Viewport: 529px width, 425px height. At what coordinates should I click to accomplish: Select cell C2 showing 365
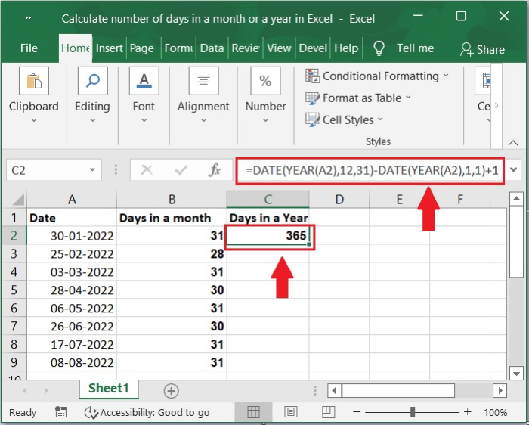coord(268,236)
